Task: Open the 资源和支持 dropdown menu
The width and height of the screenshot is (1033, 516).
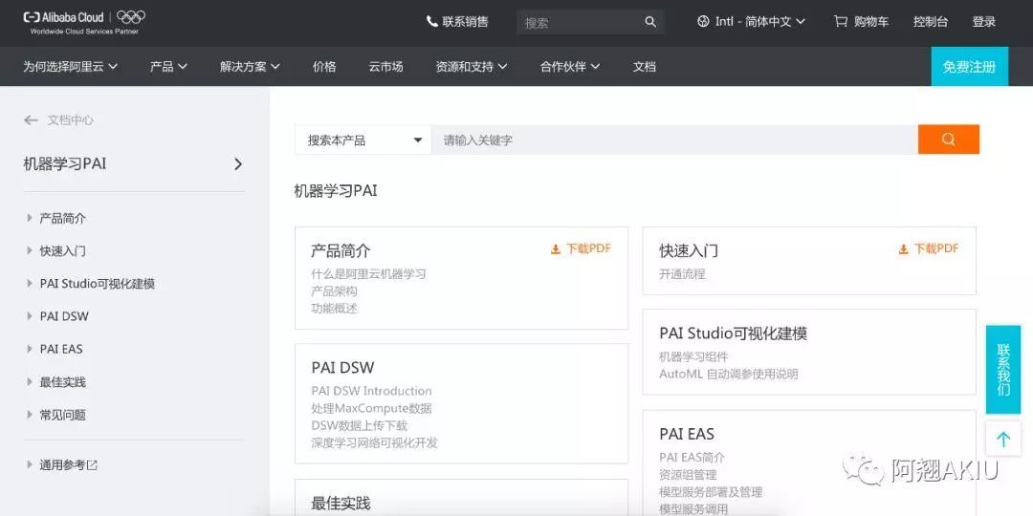Action: 471,67
